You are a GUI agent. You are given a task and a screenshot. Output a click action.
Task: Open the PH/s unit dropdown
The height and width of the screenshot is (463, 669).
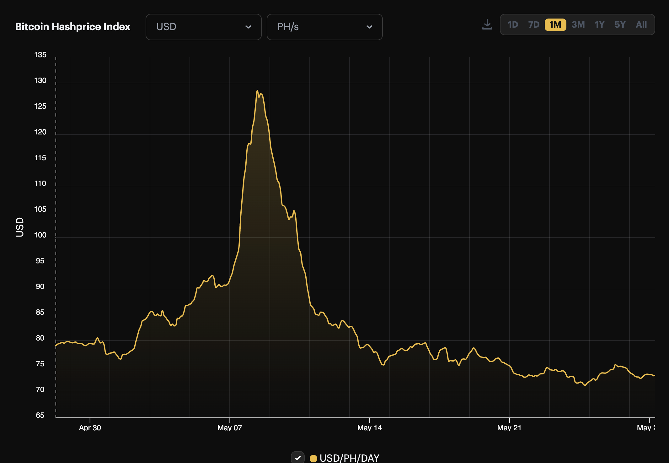324,27
